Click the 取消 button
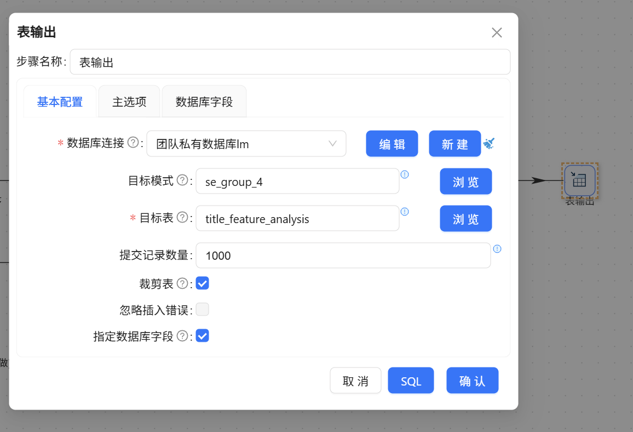 (x=356, y=381)
